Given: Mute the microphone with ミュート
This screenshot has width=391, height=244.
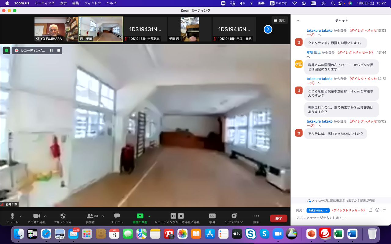Looking at the screenshot, I should click(x=12, y=218).
